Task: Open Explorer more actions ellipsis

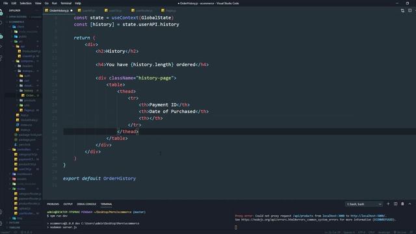Action: tap(36, 10)
